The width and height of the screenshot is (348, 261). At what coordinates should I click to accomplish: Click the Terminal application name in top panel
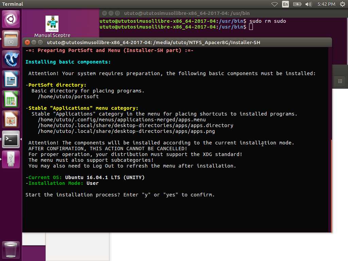point(13,4)
